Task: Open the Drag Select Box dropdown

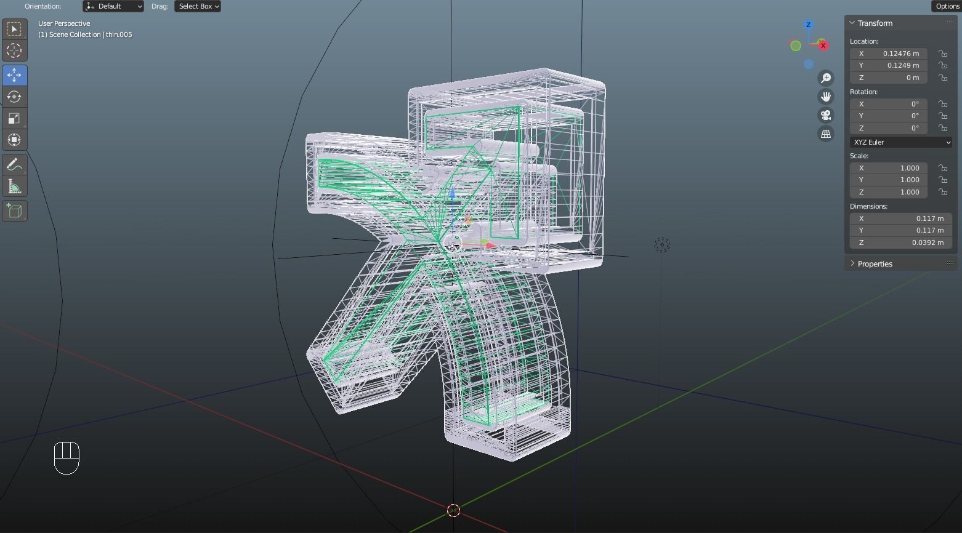Action: [198, 6]
